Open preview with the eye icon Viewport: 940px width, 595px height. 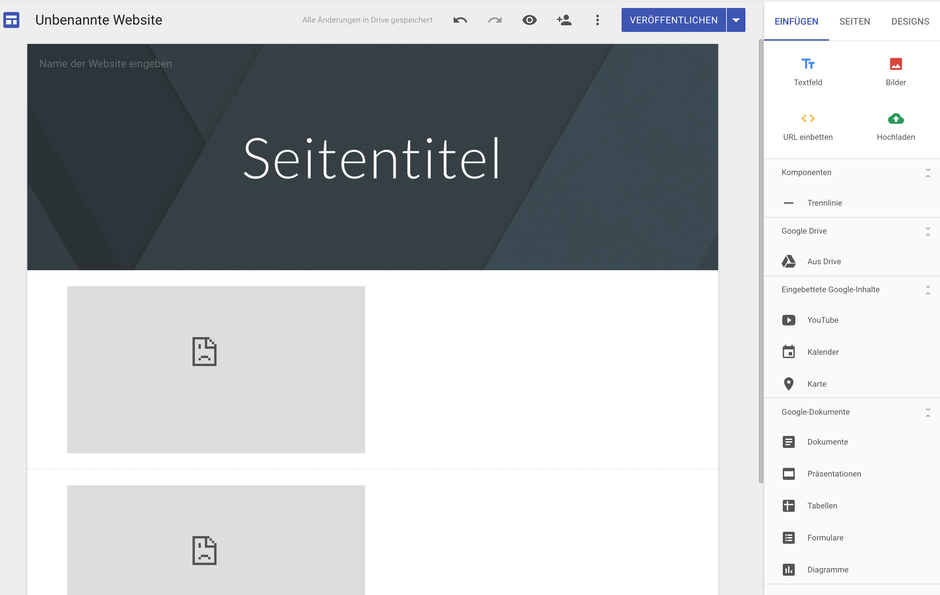click(x=529, y=20)
